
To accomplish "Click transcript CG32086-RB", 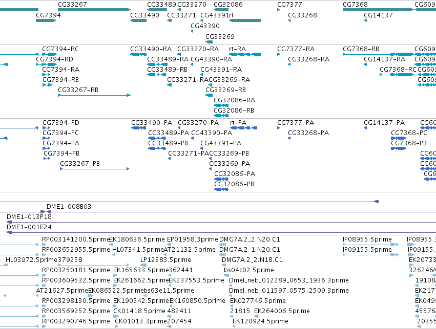I will coord(221,116).
